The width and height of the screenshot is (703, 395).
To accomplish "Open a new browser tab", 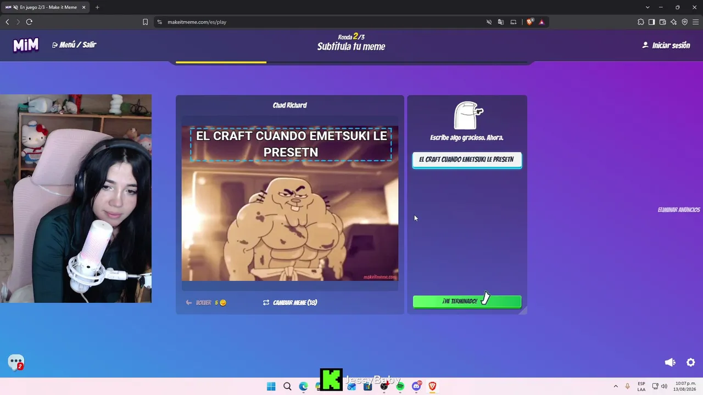I will click(x=97, y=7).
